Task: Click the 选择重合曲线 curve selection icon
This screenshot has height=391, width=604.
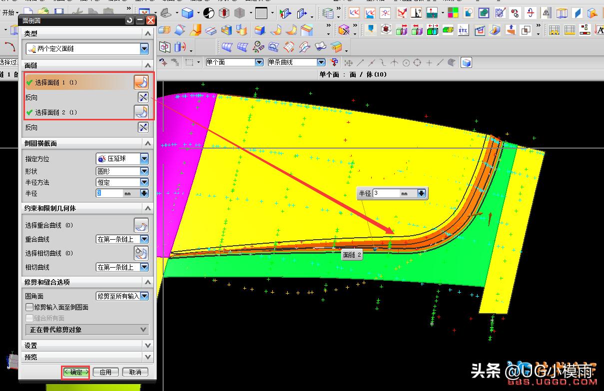Action: [141, 225]
